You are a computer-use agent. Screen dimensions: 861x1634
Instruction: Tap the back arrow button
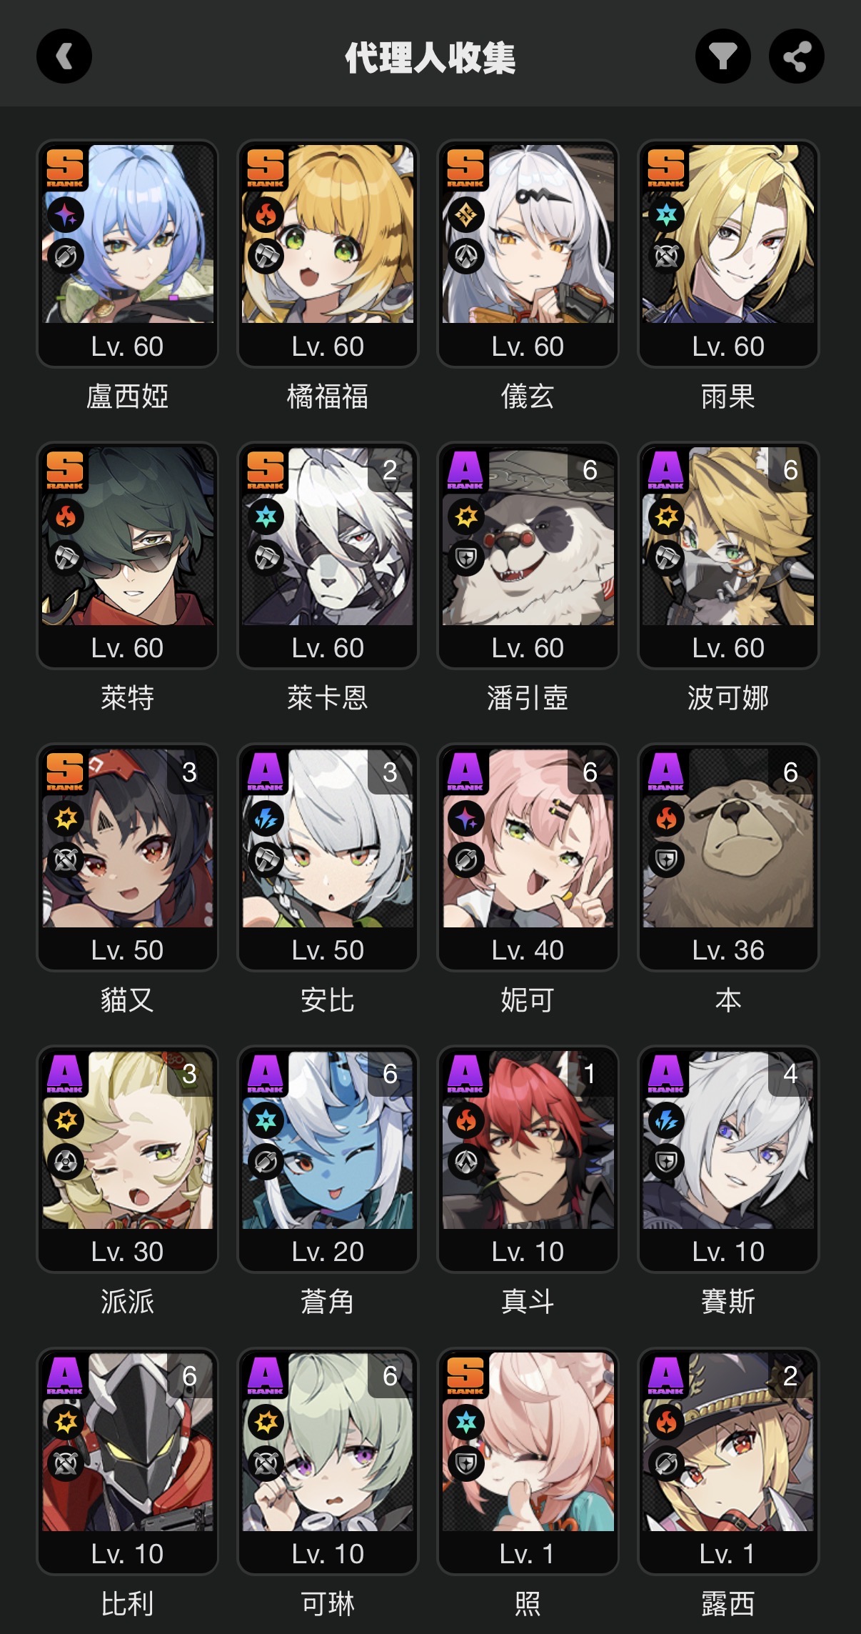(64, 56)
